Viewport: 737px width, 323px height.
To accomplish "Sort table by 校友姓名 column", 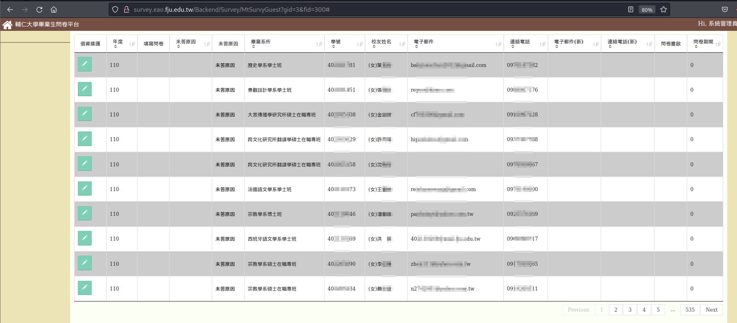I will tap(386, 43).
